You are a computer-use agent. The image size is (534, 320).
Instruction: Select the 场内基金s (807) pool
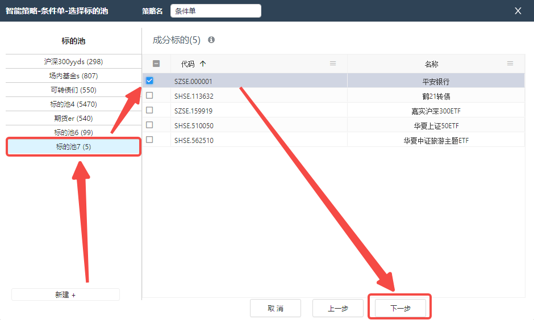click(73, 76)
